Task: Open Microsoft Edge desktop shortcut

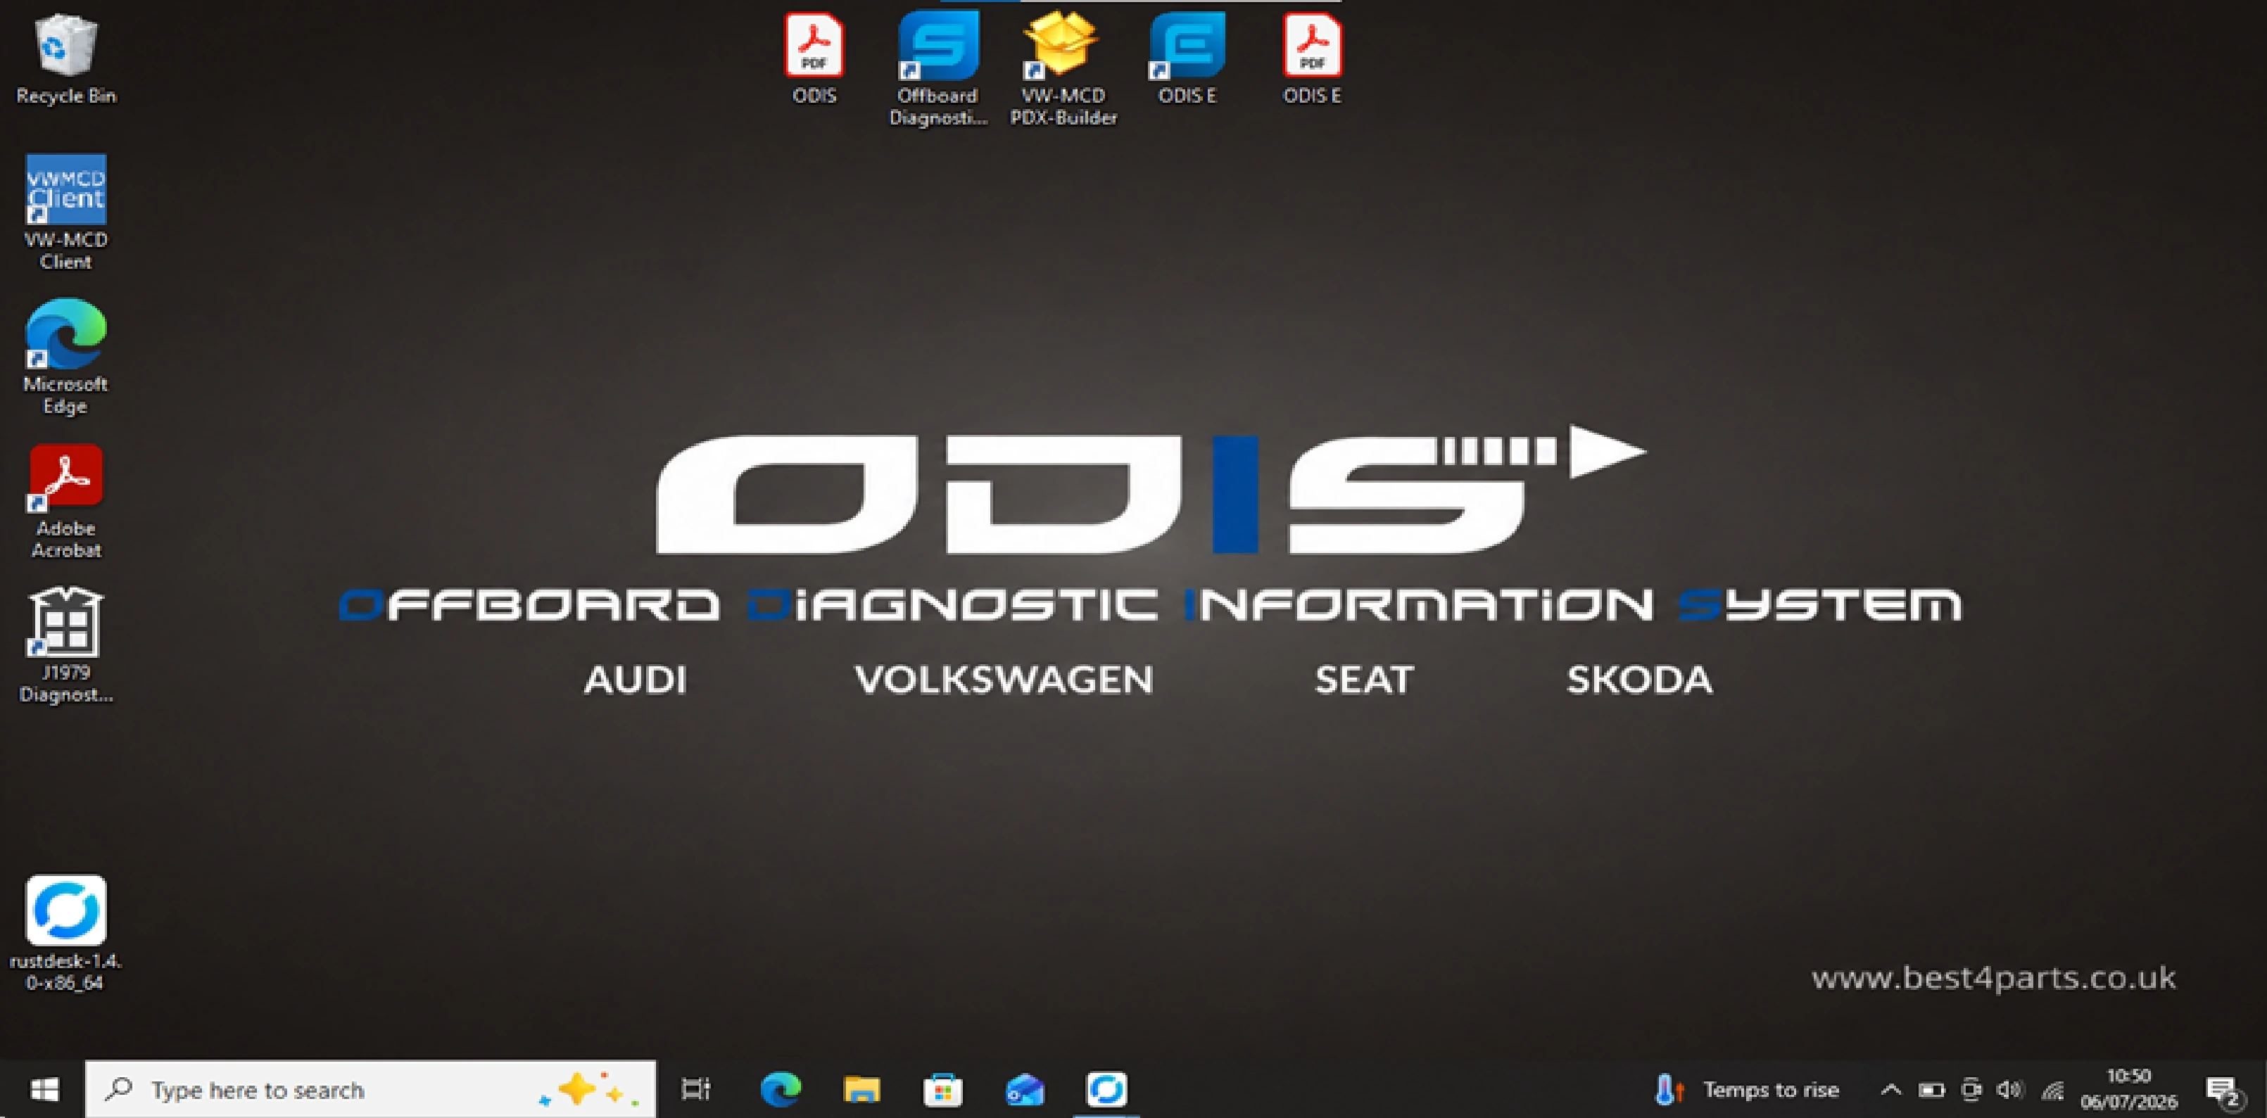Action: click(x=66, y=356)
